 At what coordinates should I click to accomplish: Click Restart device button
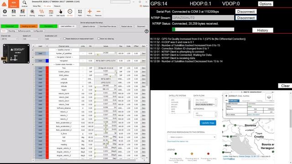[127, 26]
